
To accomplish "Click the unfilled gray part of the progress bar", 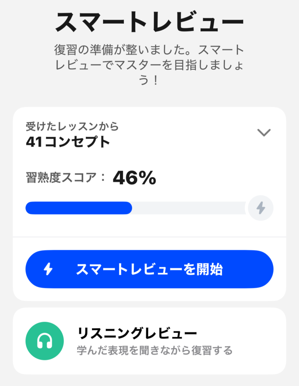I will click(188, 208).
